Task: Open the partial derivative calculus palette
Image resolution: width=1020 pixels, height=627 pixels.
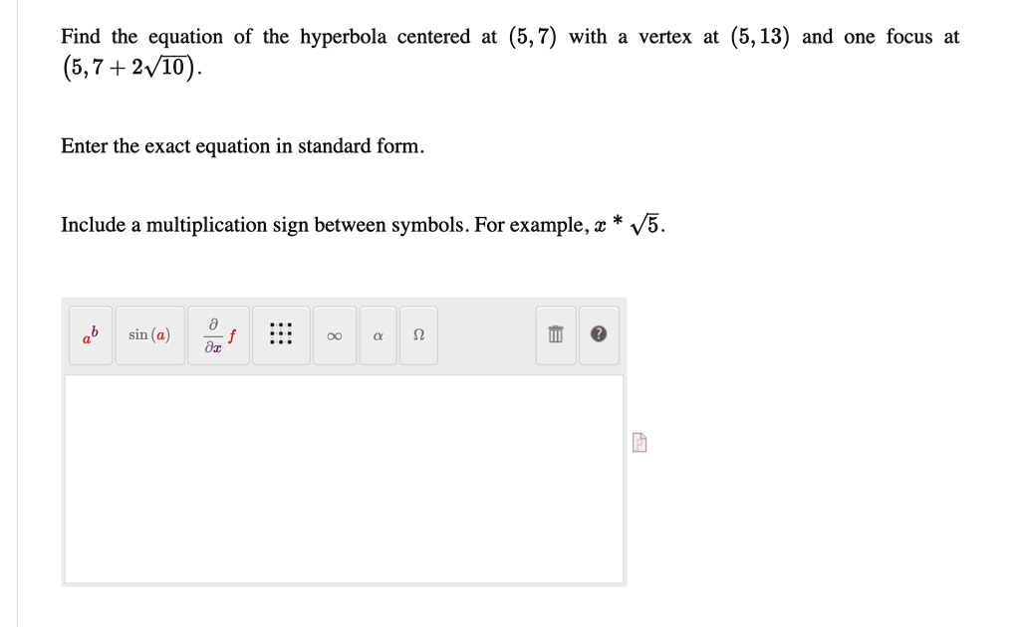Action: pos(218,335)
